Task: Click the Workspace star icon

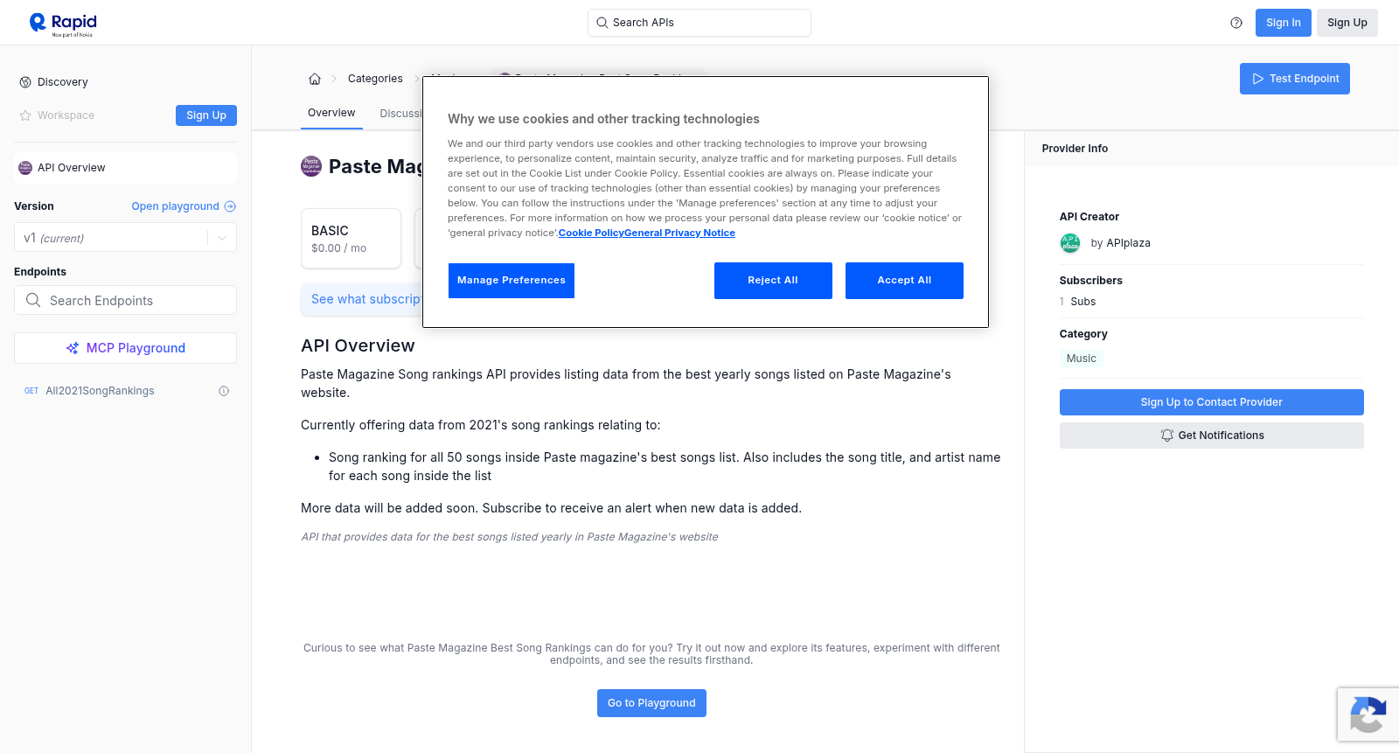Action: [x=25, y=115]
